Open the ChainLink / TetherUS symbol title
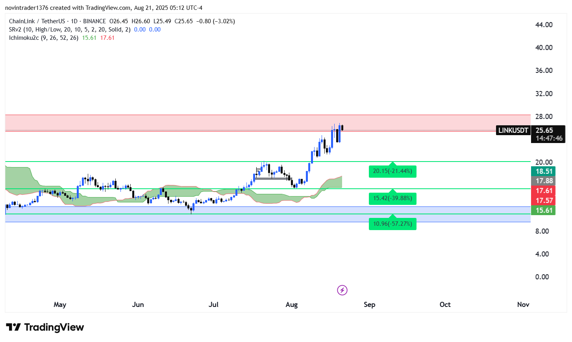Screen dimensions: 572x342 click(x=37, y=21)
